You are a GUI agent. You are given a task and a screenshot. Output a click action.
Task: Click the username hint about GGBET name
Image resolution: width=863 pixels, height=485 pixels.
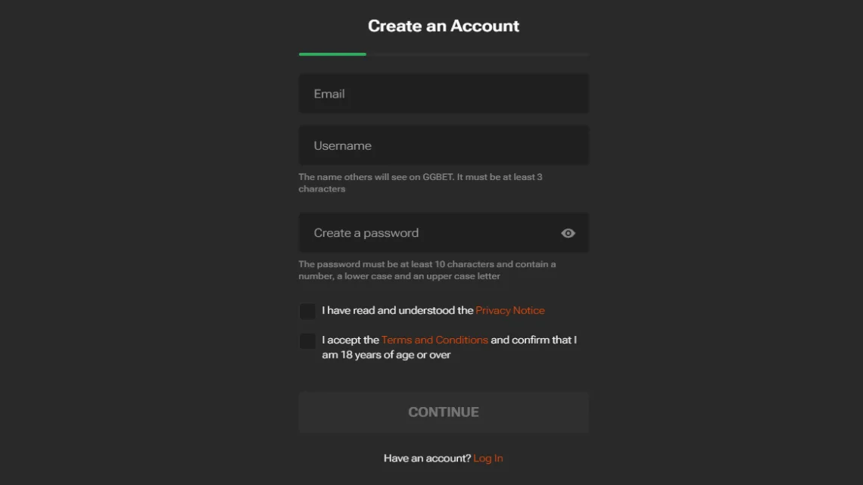(x=420, y=182)
